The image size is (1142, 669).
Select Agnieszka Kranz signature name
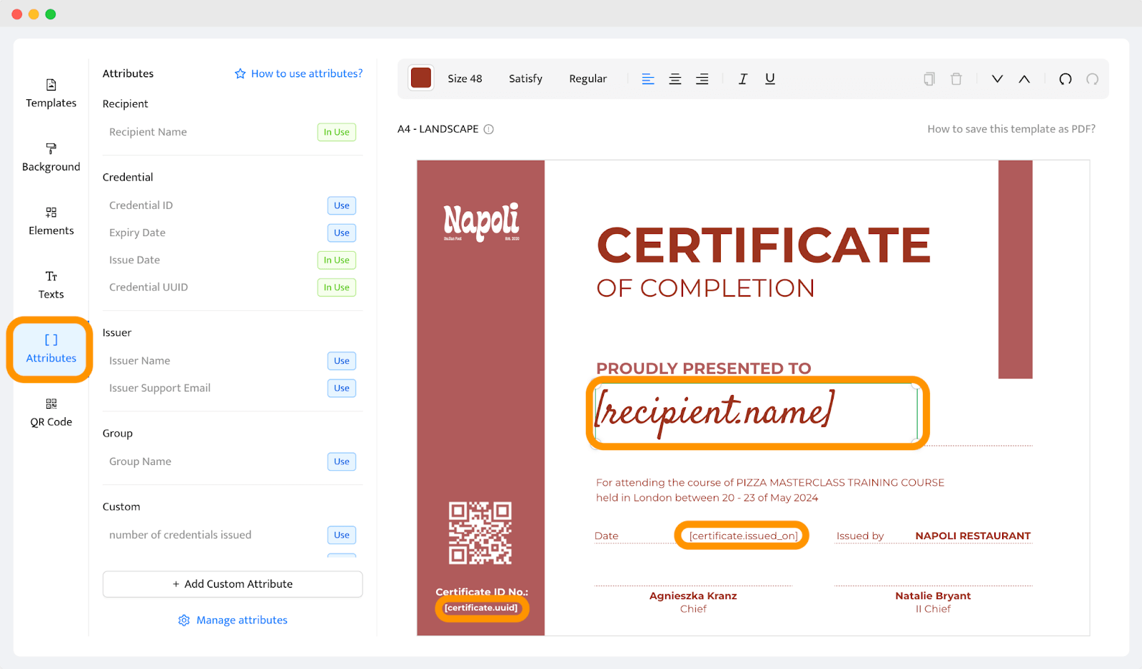[693, 596]
